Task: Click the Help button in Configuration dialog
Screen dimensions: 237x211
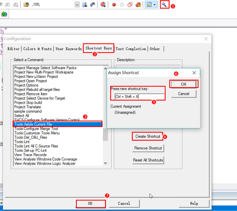Action: point(194,204)
